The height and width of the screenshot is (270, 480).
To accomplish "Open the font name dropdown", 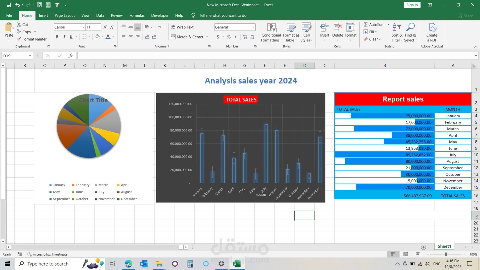I will coord(83,27).
